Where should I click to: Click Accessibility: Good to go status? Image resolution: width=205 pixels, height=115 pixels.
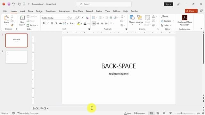(28, 113)
